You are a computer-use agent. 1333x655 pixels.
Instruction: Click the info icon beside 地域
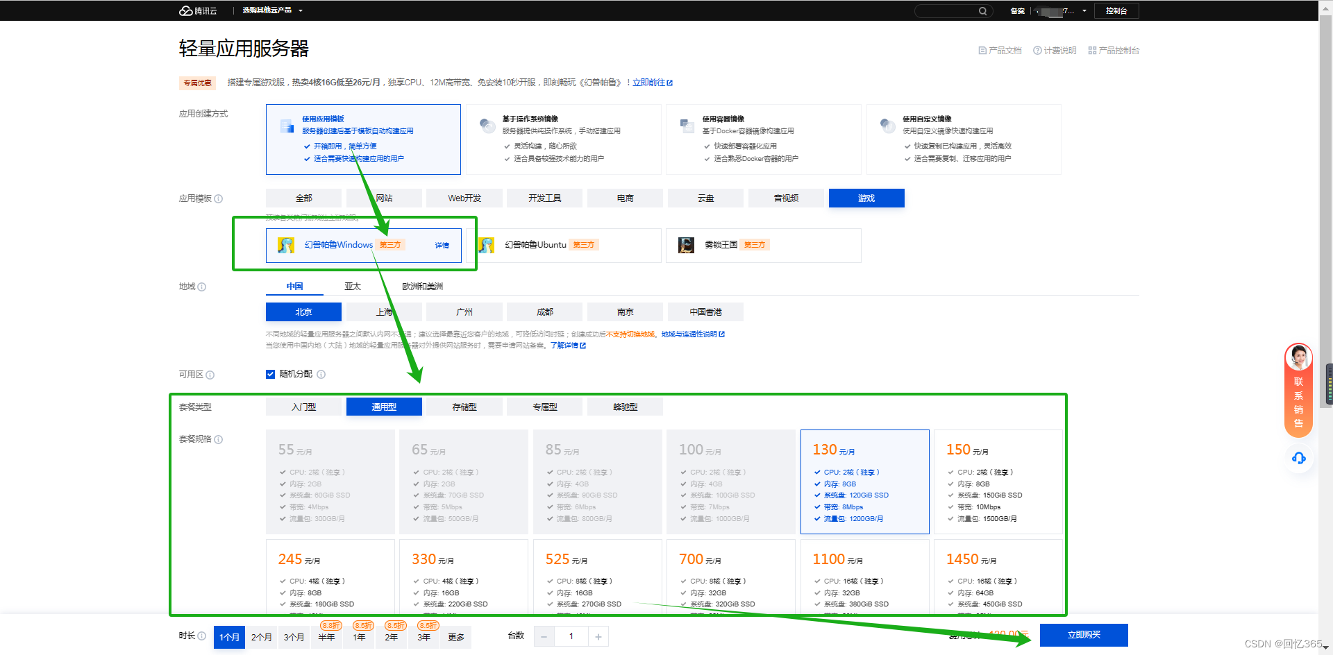pyautogui.click(x=202, y=287)
